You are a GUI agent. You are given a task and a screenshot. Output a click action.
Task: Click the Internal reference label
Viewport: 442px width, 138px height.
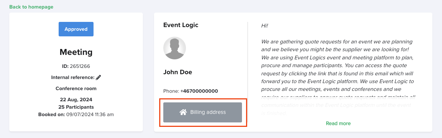[x=73, y=77]
